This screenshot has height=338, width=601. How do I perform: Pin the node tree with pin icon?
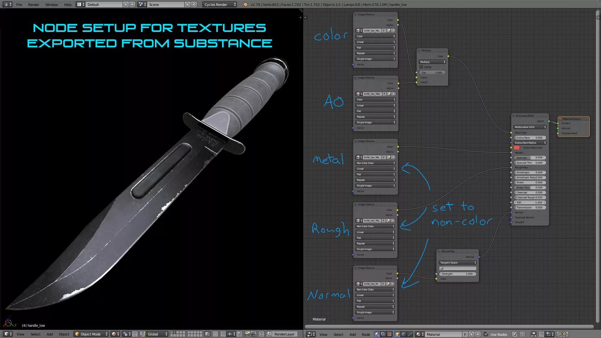point(514,334)
